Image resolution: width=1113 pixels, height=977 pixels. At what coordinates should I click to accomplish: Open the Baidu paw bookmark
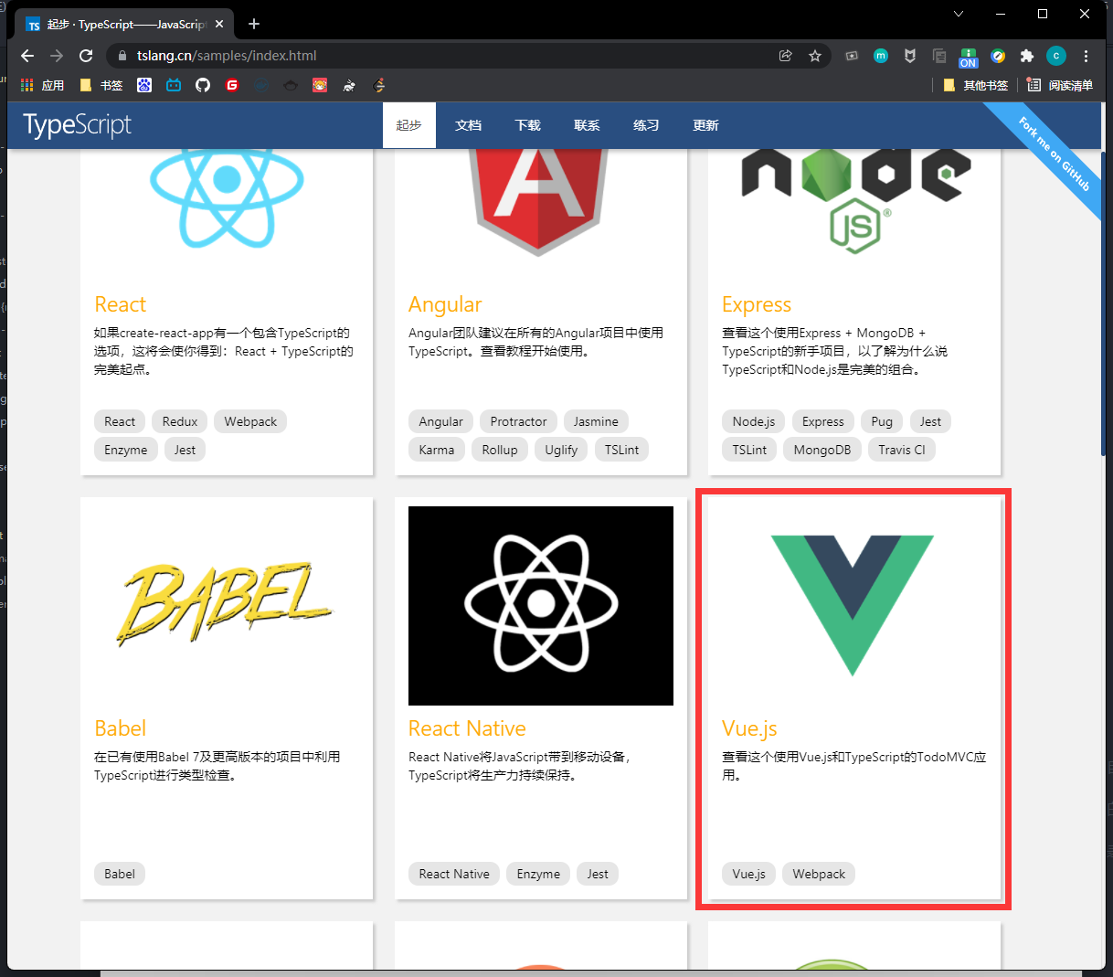point(144,85)
